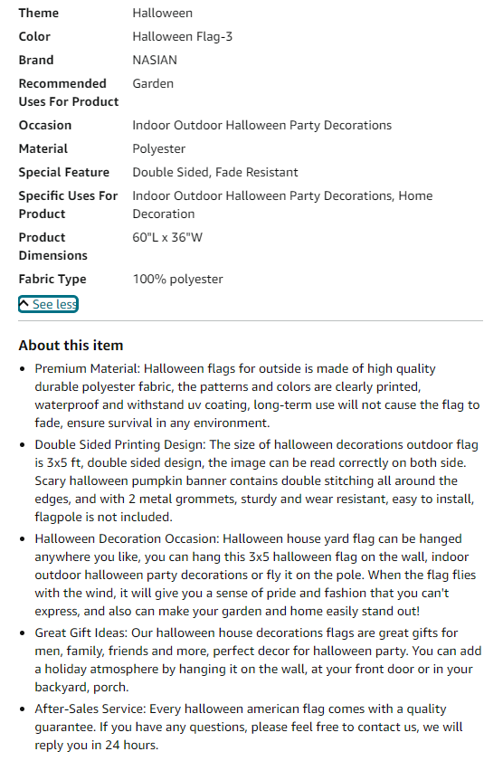Click the Fabric Type label

coord(52,279)
